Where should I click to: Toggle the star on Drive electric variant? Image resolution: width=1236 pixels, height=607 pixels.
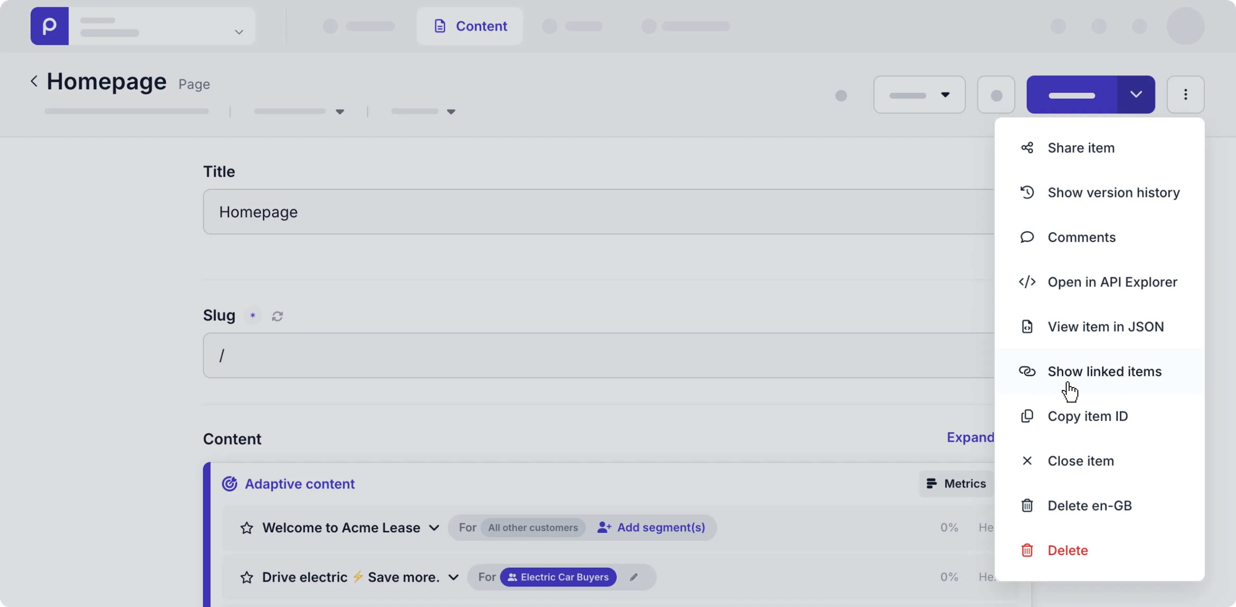(x=246, y=577)
